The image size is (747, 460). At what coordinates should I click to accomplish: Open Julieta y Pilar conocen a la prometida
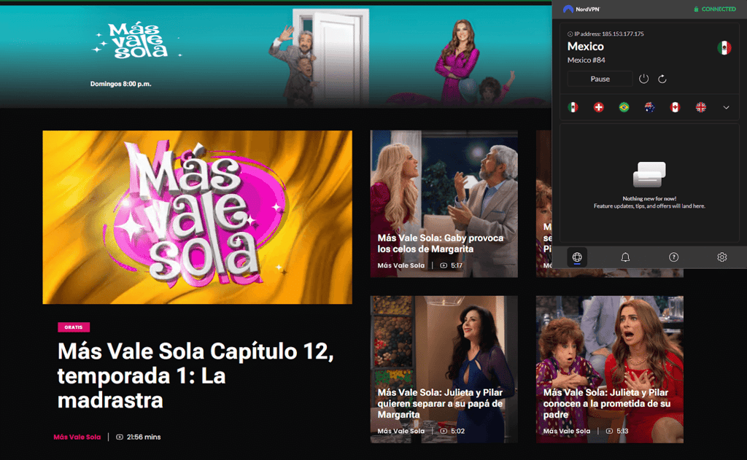pos(610,370)
